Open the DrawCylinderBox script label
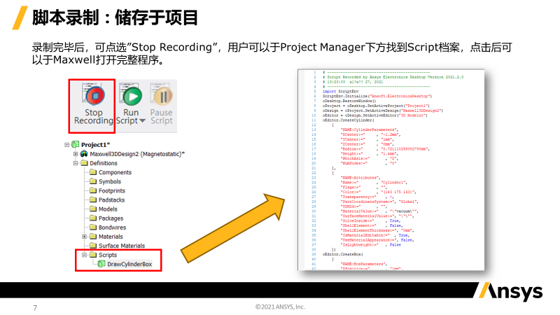 [x=129, y=265]
